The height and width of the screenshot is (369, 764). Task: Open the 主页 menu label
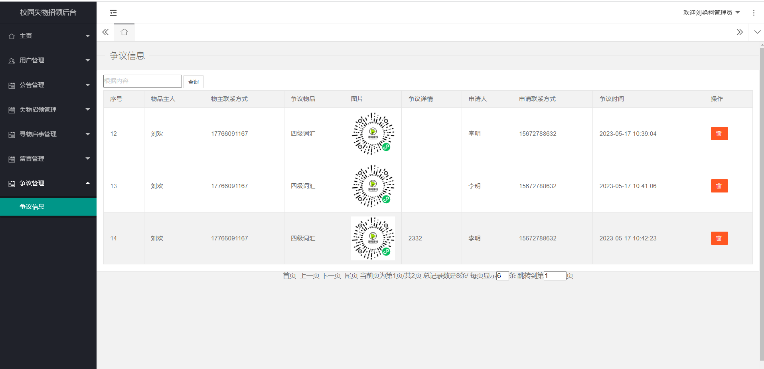tap(26, 36)
